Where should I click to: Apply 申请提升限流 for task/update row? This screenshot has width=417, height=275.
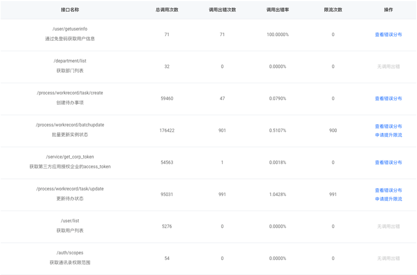point(388,199)
